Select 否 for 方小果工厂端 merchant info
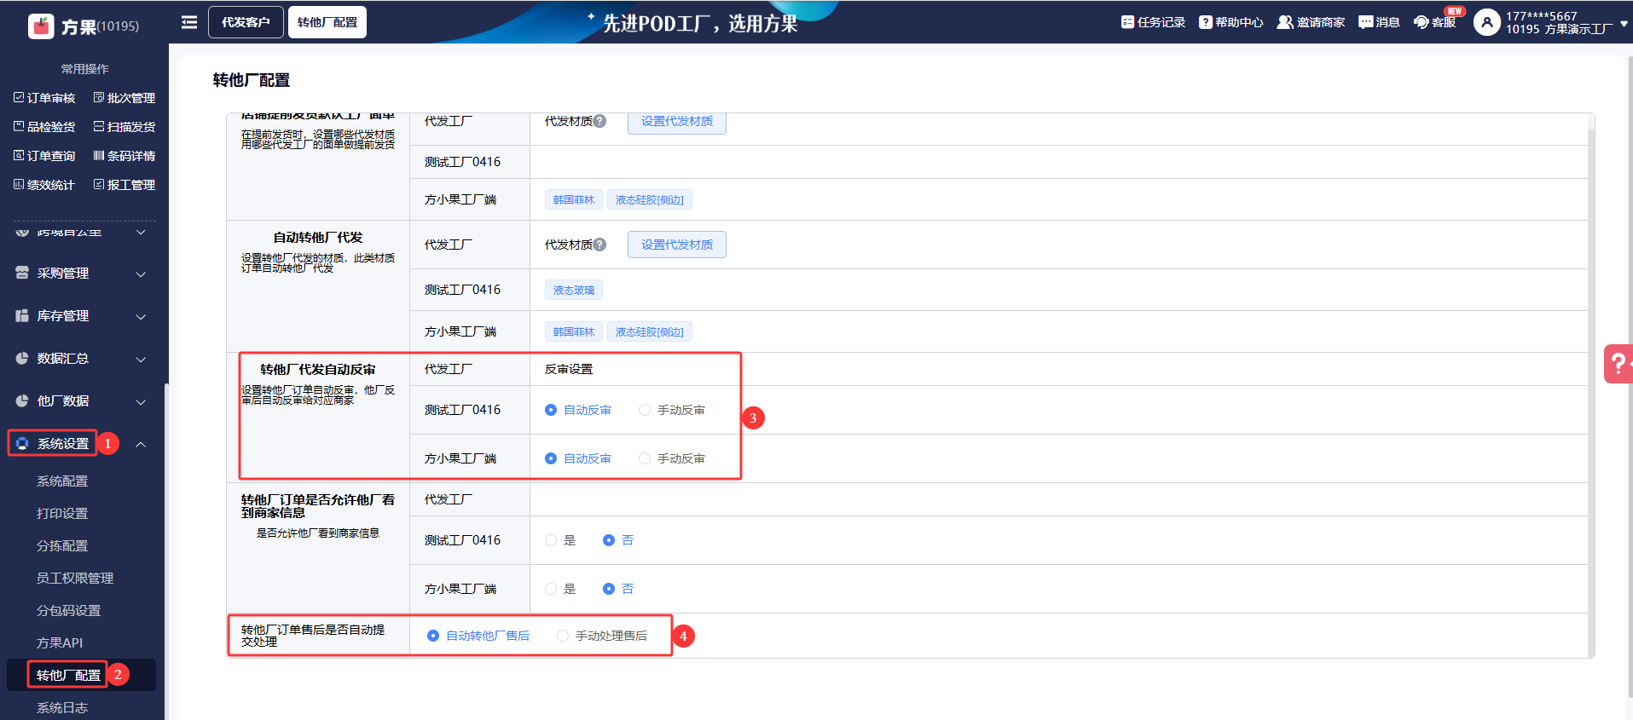 click(618, 589)
